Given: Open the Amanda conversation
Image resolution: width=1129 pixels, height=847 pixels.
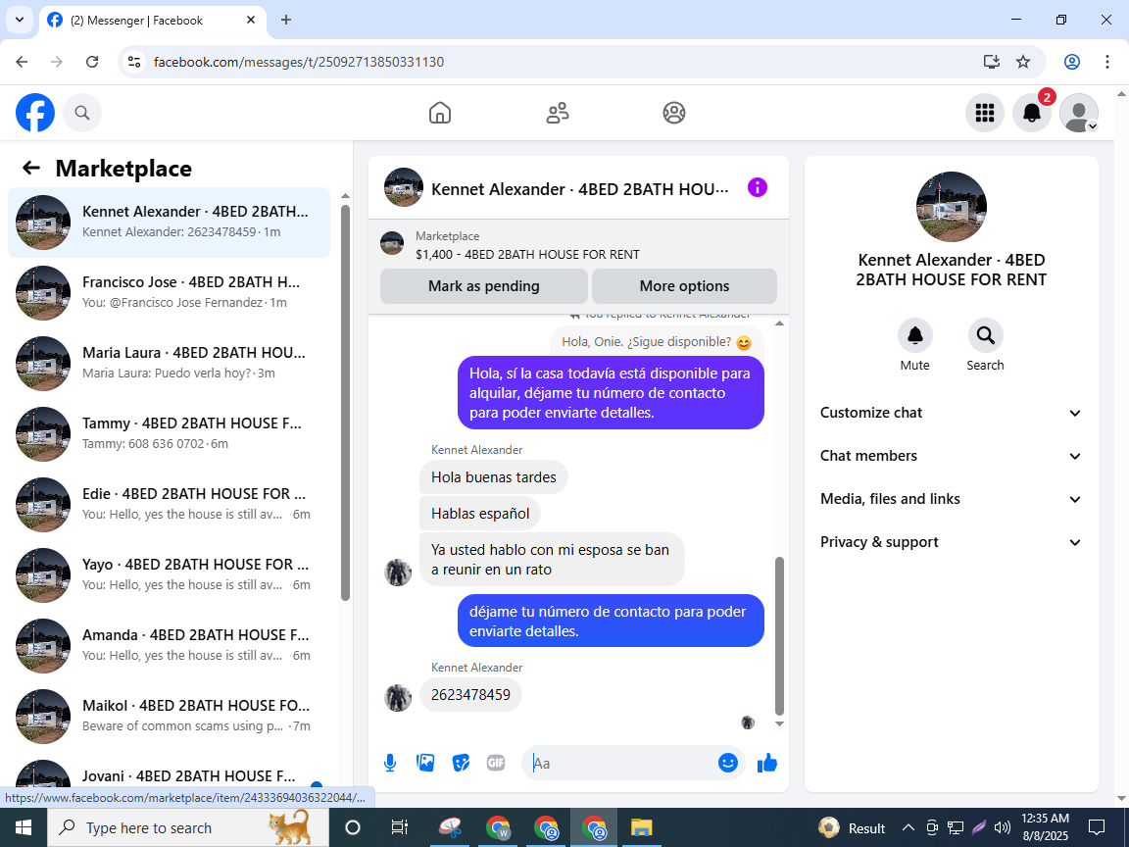Looking at the screenshot, I should click(x=170, y=645).
